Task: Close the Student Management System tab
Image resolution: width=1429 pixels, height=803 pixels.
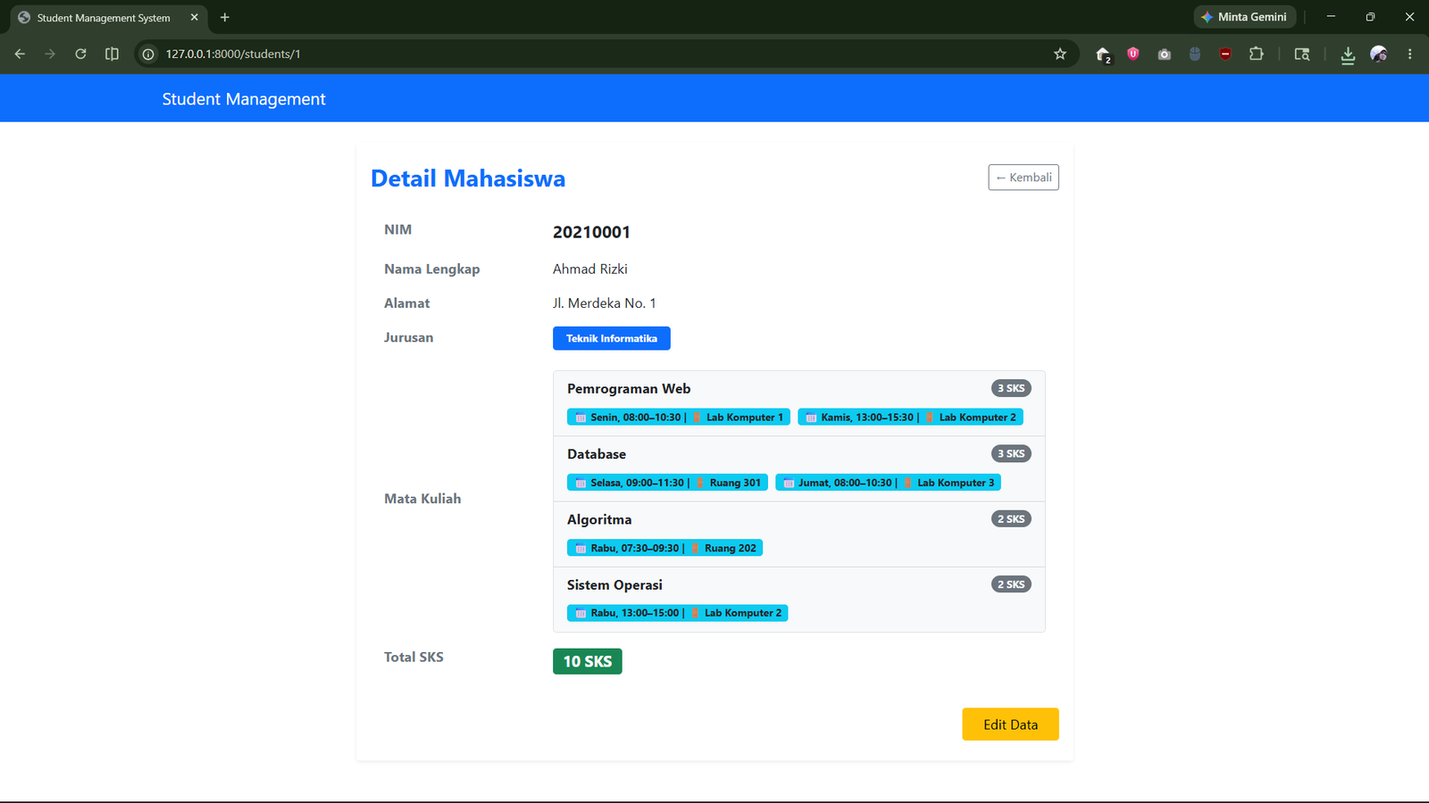Action: click(x=195, y=17)
